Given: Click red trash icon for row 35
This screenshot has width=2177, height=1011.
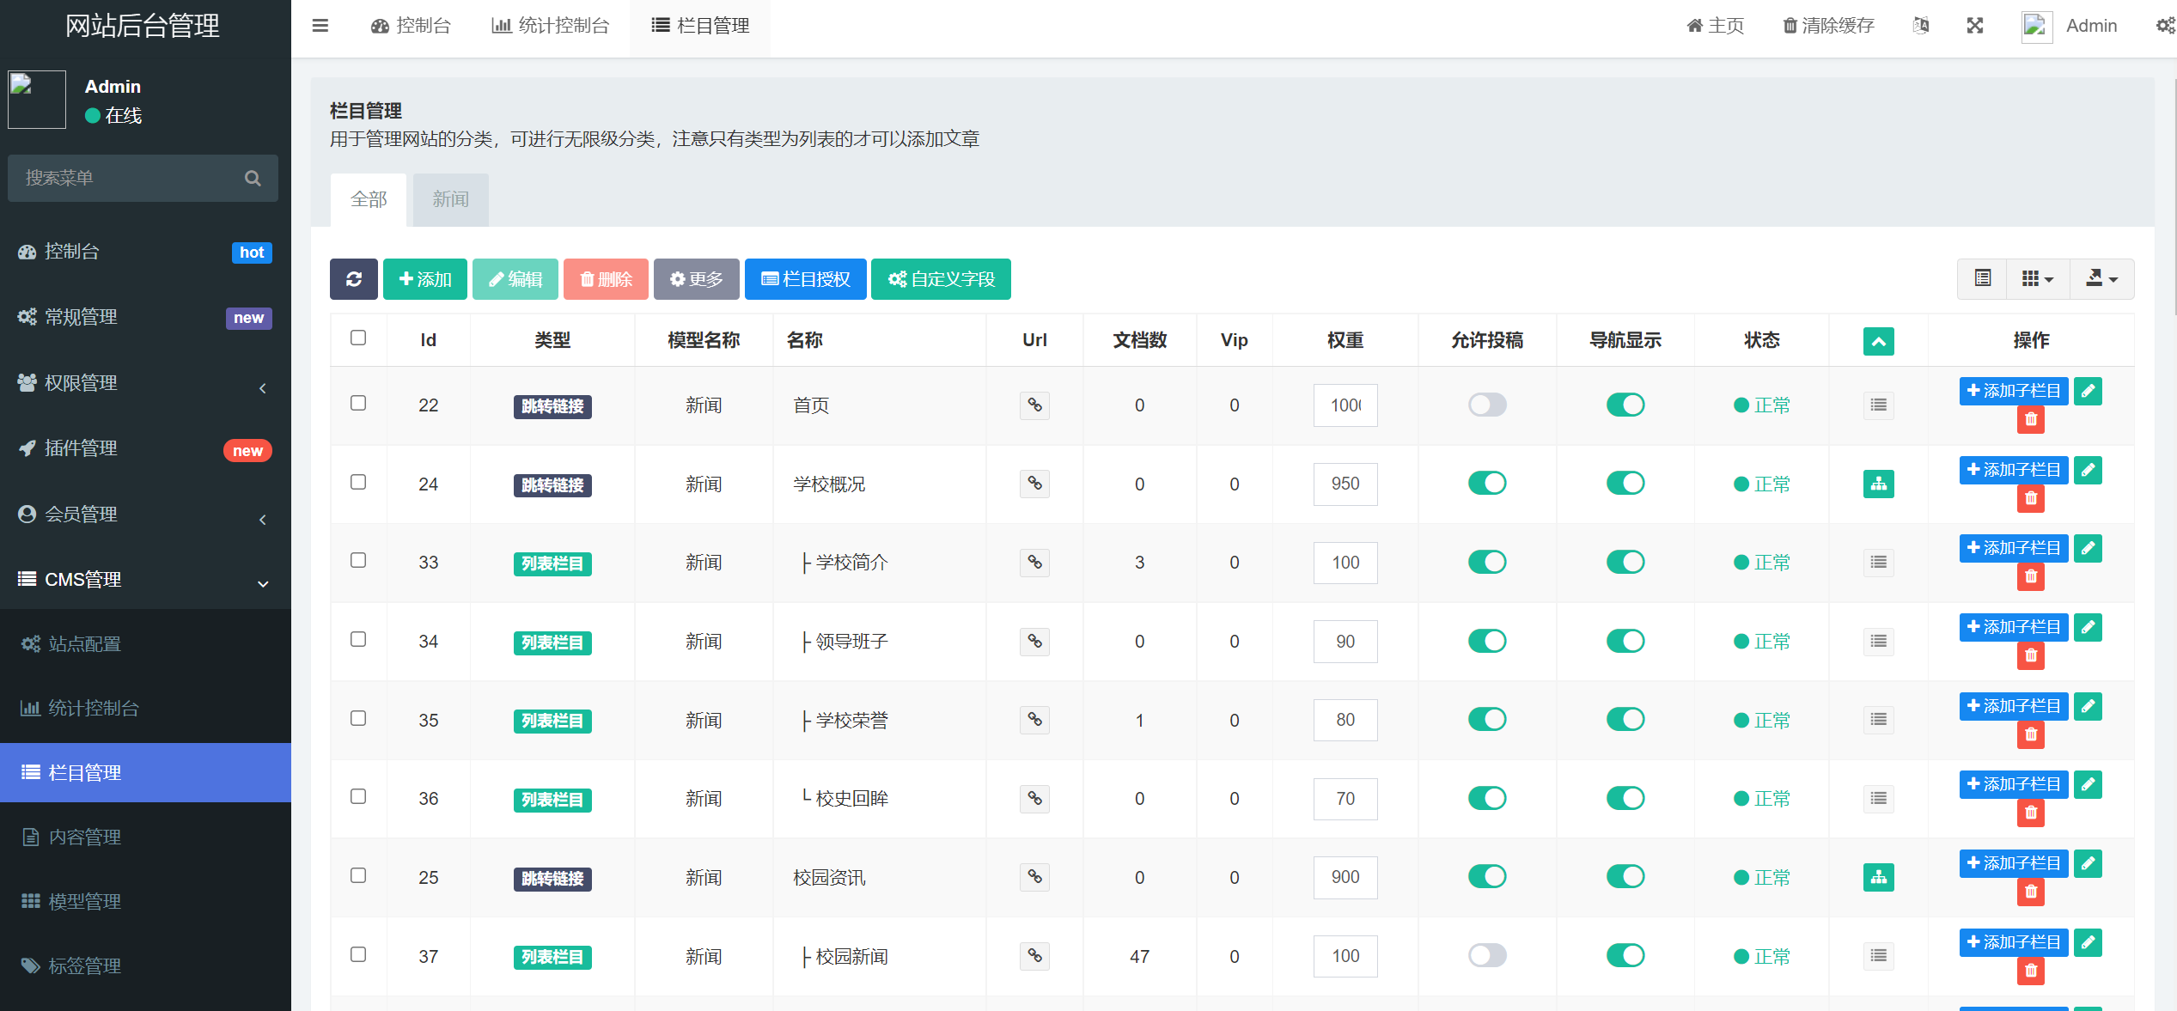Looking at the screenshot, I should 2031,734.
